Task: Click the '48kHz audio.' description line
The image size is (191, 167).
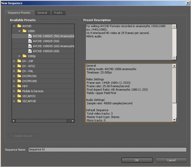Action: coord(94,36)
